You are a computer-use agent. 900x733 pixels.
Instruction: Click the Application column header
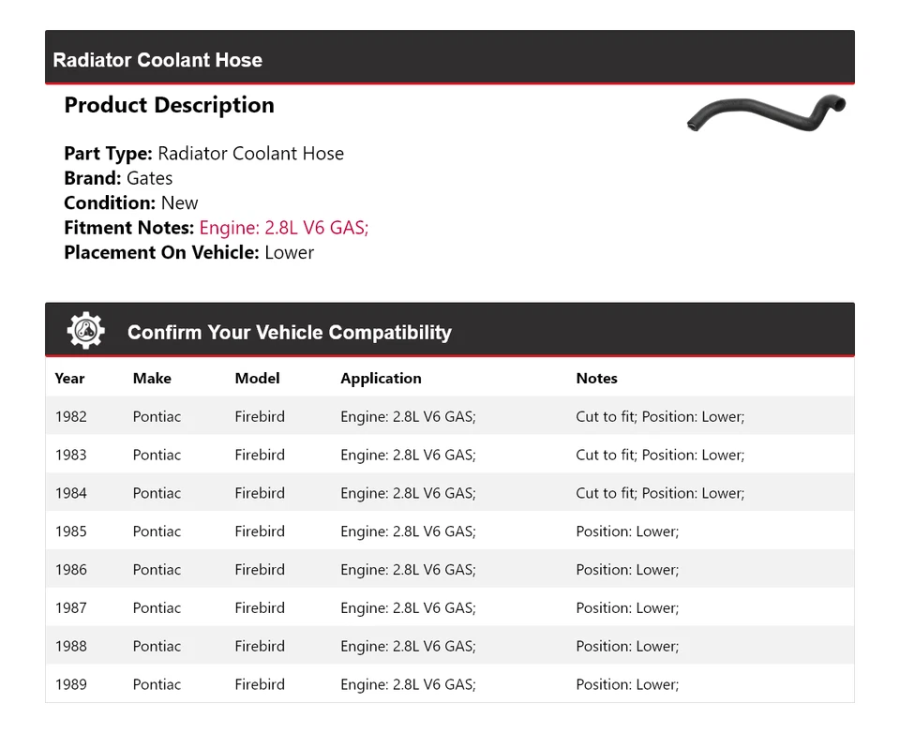pyautogui.click(x=381, y=379)
